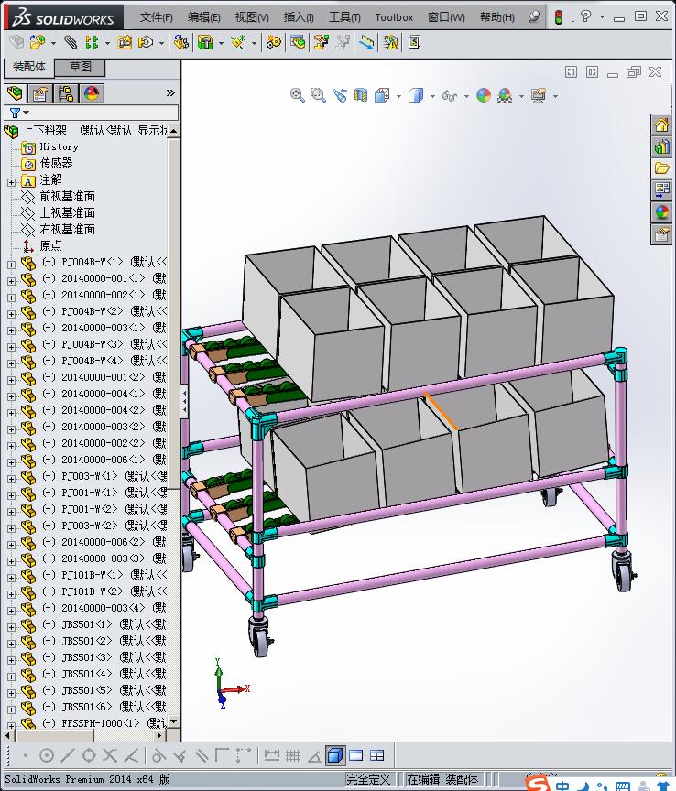Click the feature tree scrollbar down arrow
Image resolution: width=676 pixels, height=791 pixels.
point(173,722)
